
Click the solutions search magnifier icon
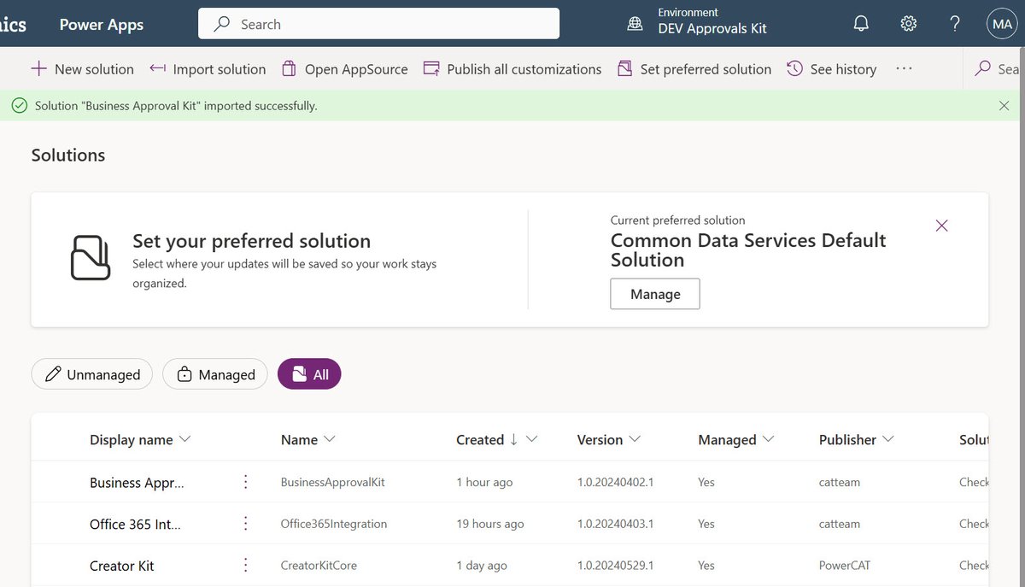click(x=983, y=69)
